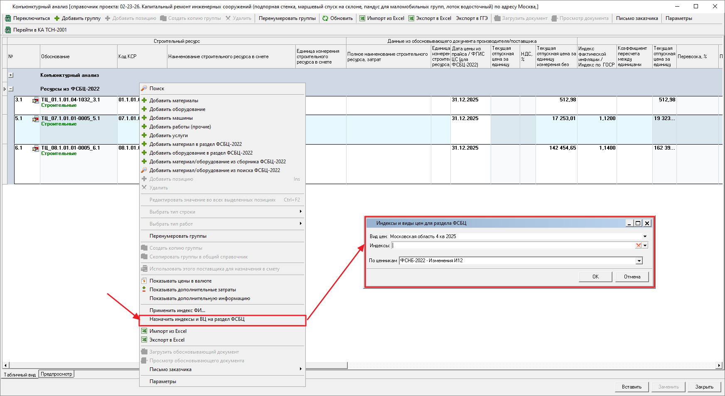Click the green plus Добавить группу icon
Image resolution: width=725 pixels, height=396 pixels.
57,18
